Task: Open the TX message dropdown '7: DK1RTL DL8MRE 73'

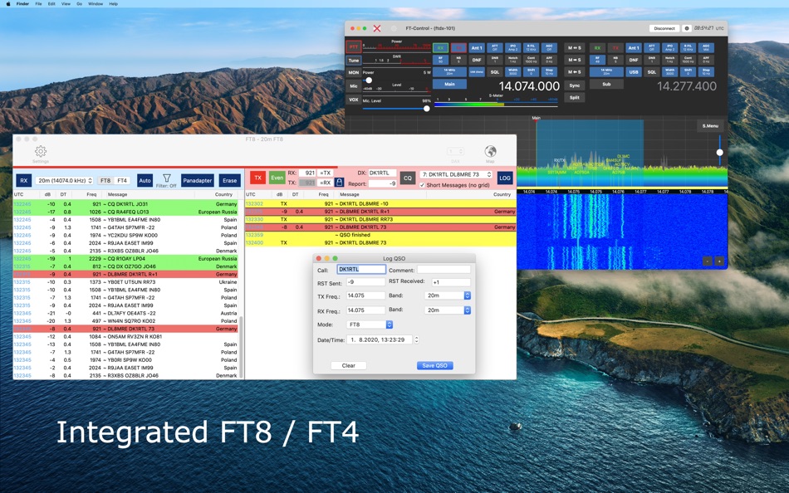Action: [x=456, y=174]
